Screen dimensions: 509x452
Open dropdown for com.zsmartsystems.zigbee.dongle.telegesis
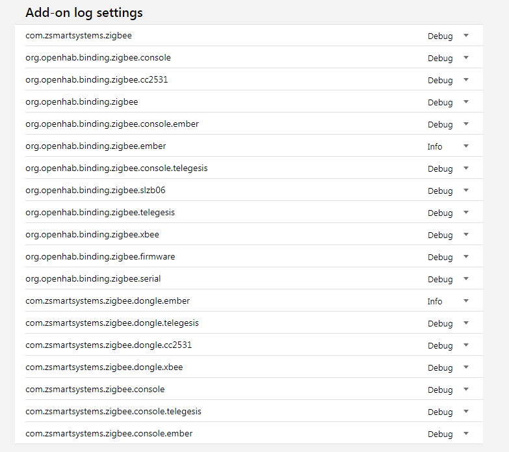448,323
